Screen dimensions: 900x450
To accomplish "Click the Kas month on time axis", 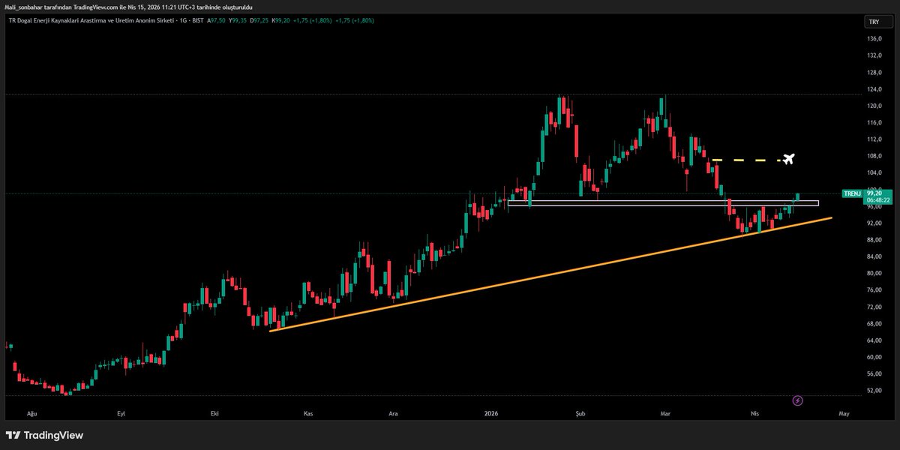I will tap(308, 412).
